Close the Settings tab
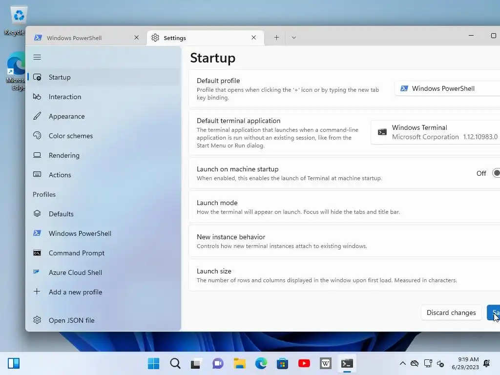This screenshot has width=500, height=375. (253, 38)
